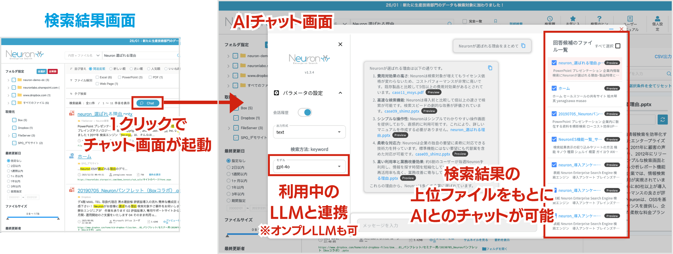Viewport: 673px width, 254px height.
Task: Open 検索のヒント question mark icon
Action: point(599,19)
